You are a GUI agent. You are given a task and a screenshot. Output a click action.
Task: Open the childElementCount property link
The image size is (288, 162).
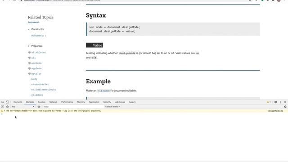[44, 90]
